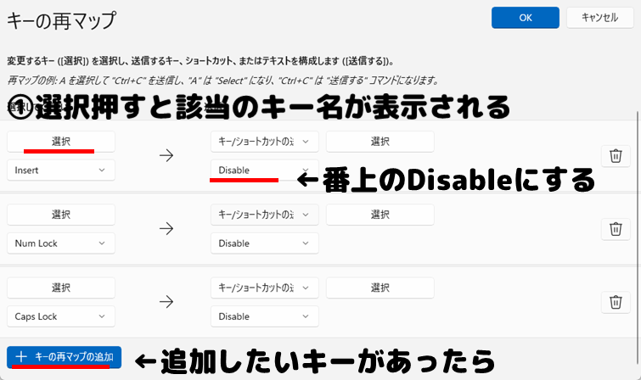The width and height of the screenshot is (641, 380).
Task: Expand the Disable dropdown in Insert row
Action: 264,170
